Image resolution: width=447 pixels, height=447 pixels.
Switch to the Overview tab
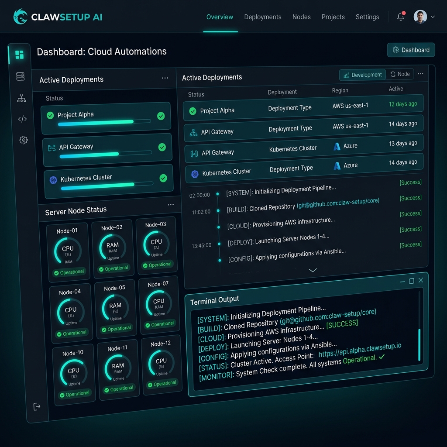click(x=220, y=17)
